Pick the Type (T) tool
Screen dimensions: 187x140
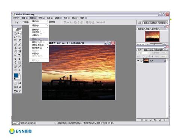[19, 59]
